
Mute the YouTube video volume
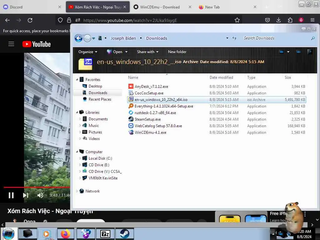(x=40, y=195)
